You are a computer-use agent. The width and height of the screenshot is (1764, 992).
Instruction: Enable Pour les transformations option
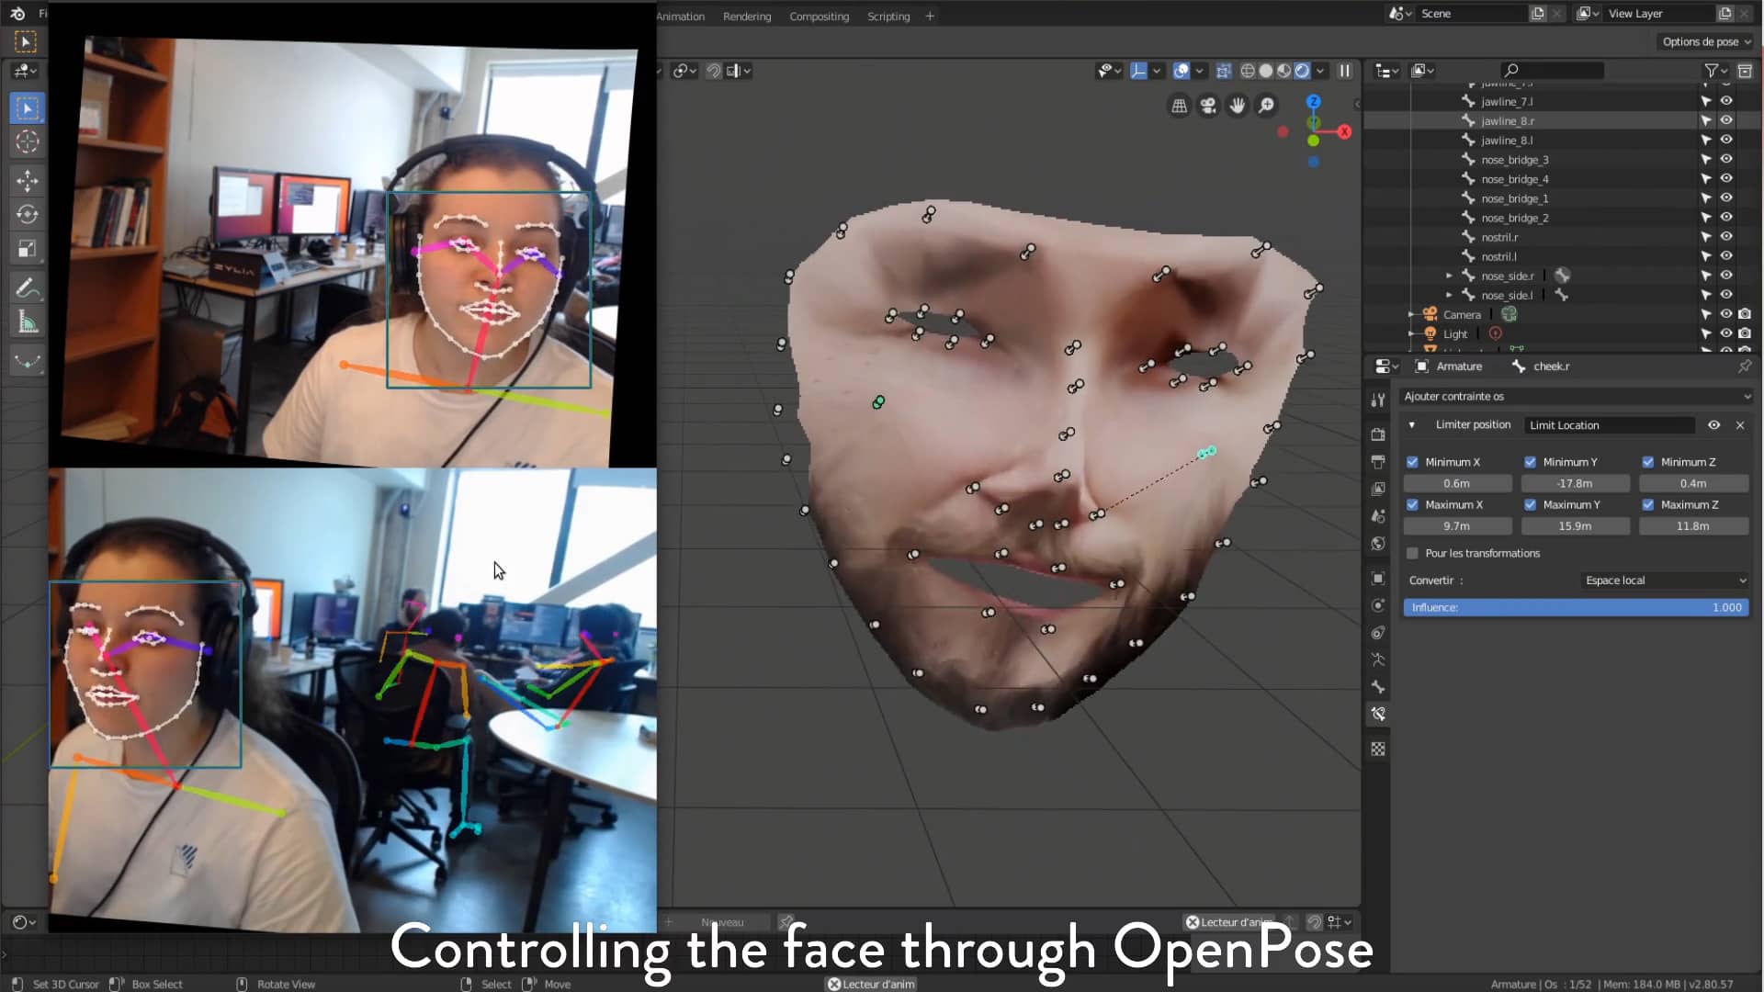pyautogui.click(x=1412, y=553)
